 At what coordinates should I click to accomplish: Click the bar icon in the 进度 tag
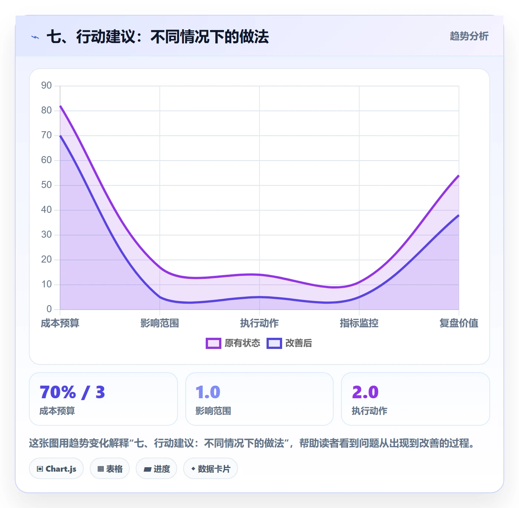(x=148, y=469)
